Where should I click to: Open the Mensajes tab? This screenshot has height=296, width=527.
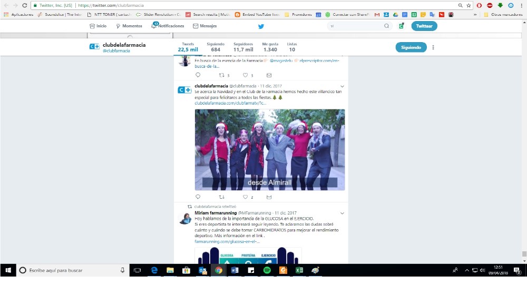[x=204, y=26]
